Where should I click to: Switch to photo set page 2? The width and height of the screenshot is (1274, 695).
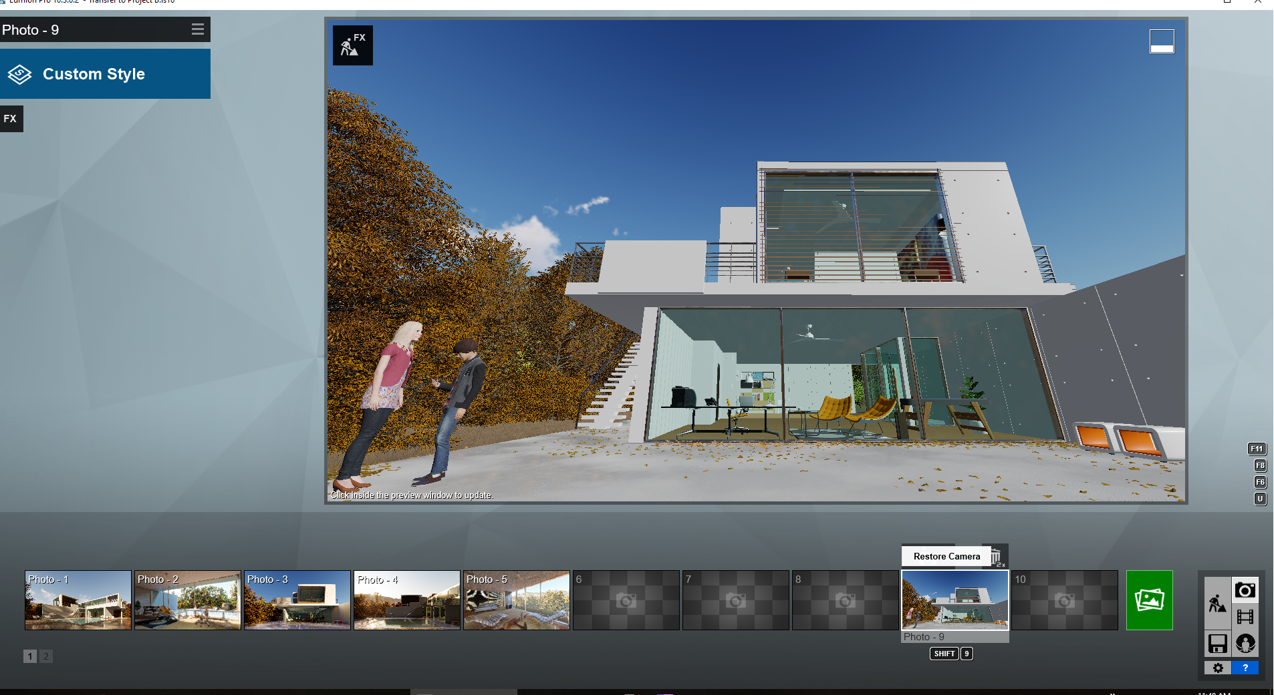point(45,656)
